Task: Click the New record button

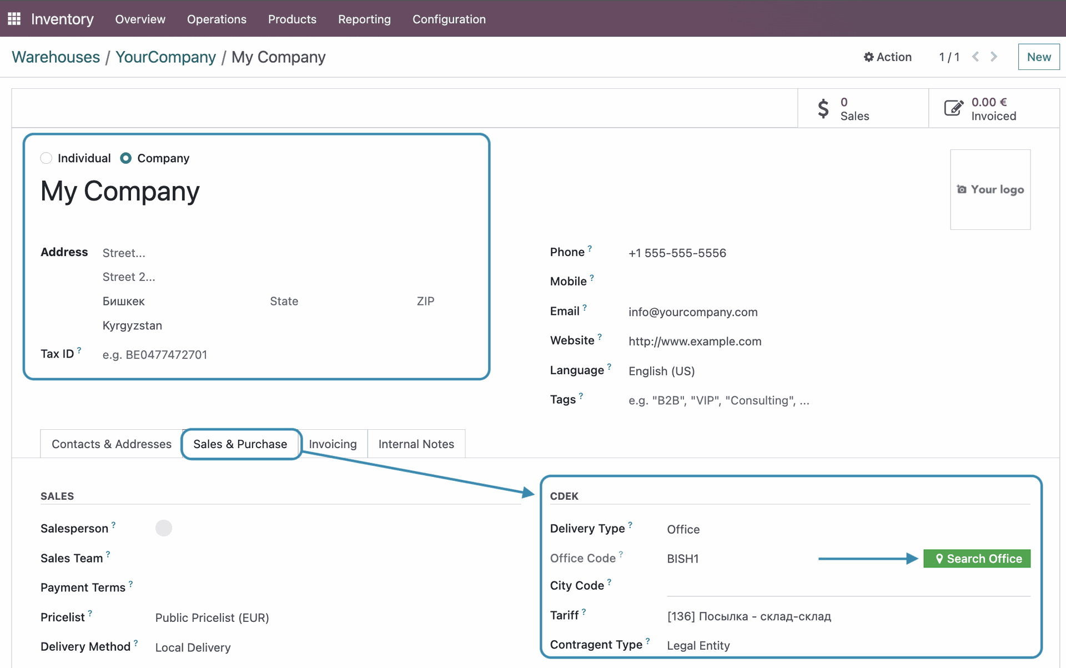Action: (1038, 57)
